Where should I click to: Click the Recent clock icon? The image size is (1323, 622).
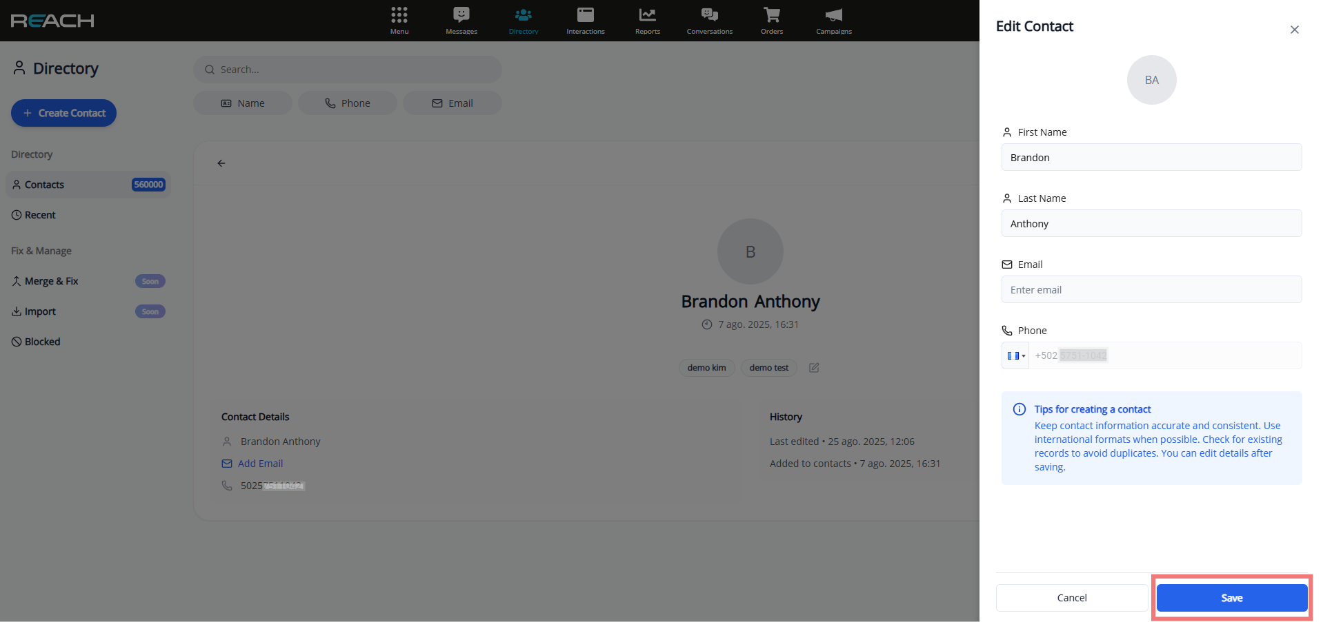tap(17, 215)
